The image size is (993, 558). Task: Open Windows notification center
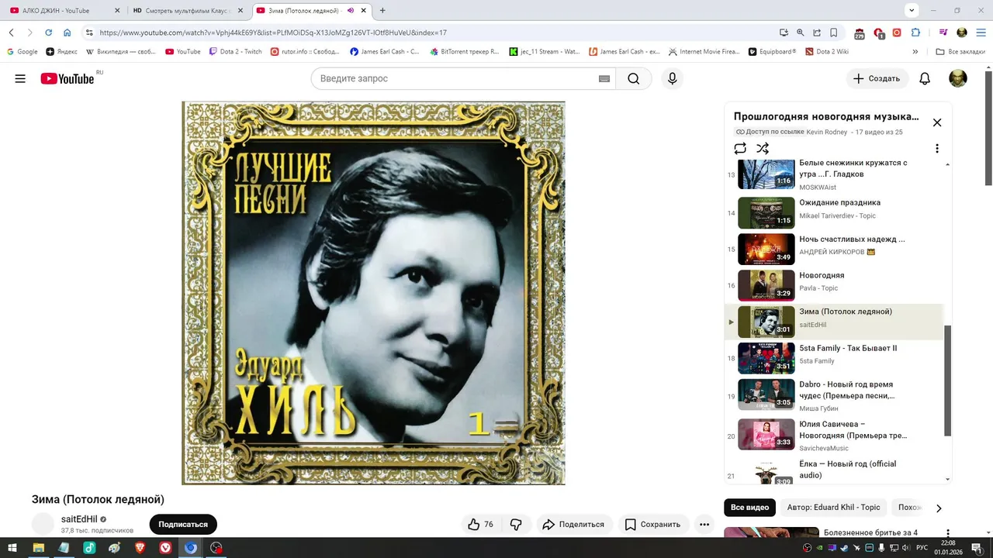click(x=977, y=547)
